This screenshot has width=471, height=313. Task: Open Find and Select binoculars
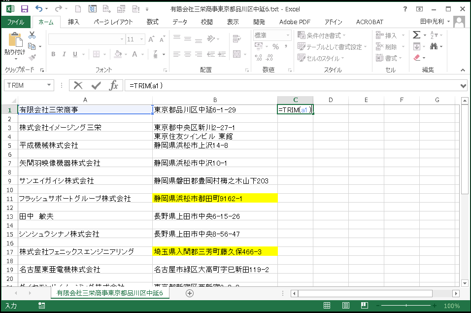tap(434, 46)
